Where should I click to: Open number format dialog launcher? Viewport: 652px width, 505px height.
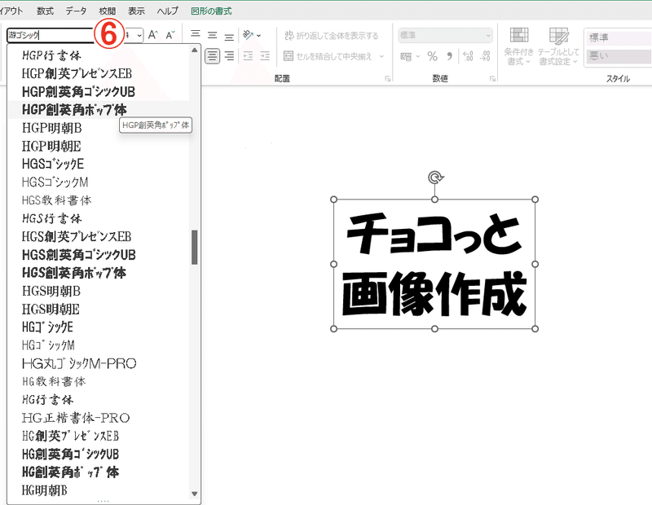pyautogui.click(x=493, y=78)
